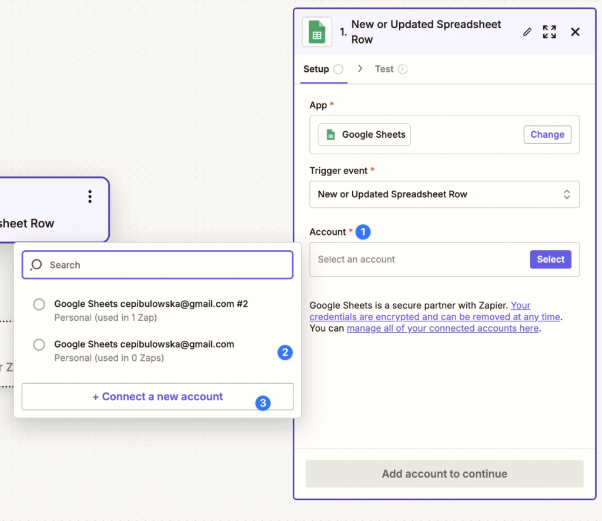Expand the step to fullscreen view

[549, 32]
